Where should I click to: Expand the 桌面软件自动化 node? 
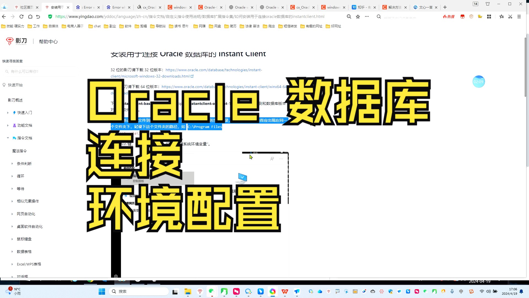tap(12, 227)
